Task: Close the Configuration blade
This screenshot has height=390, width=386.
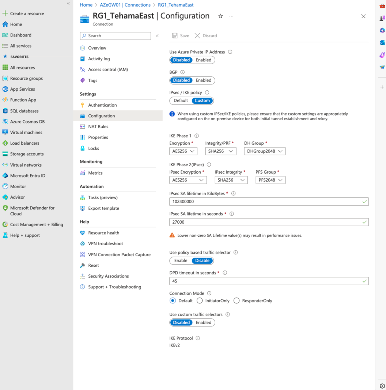Action: (363, 16)
